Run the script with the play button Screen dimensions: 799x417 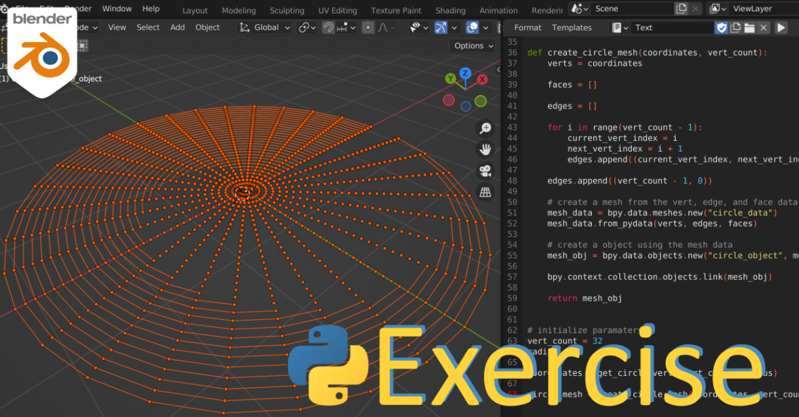pos(781,27)
